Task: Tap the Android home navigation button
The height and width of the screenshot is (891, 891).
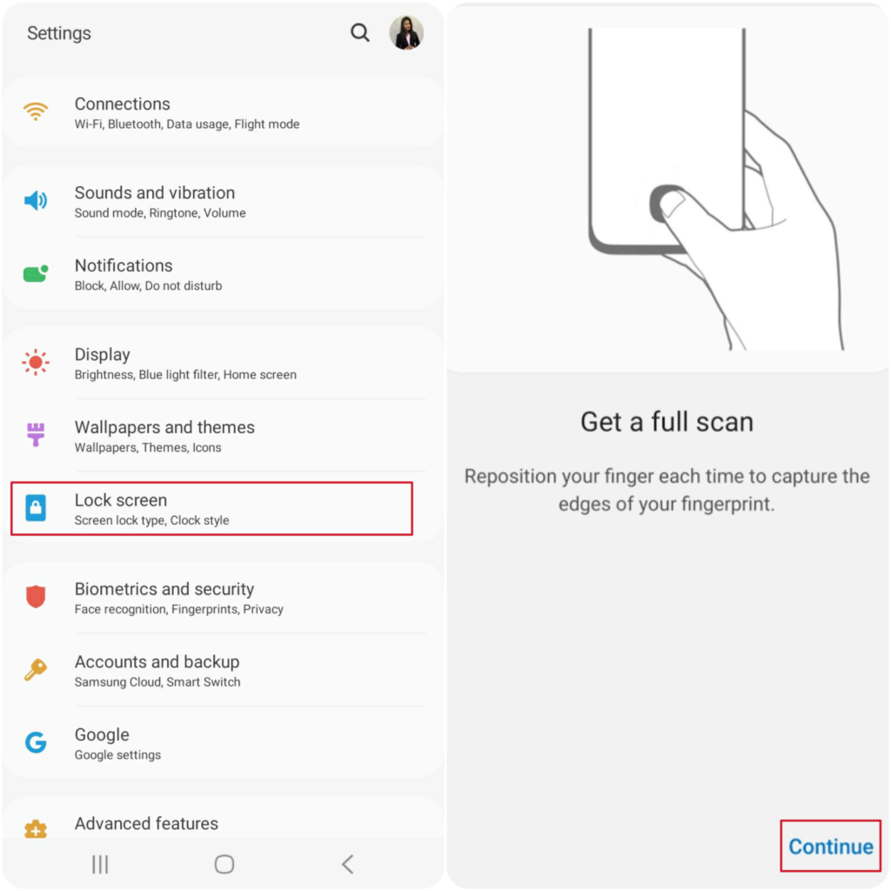Action: pos(224,864)
